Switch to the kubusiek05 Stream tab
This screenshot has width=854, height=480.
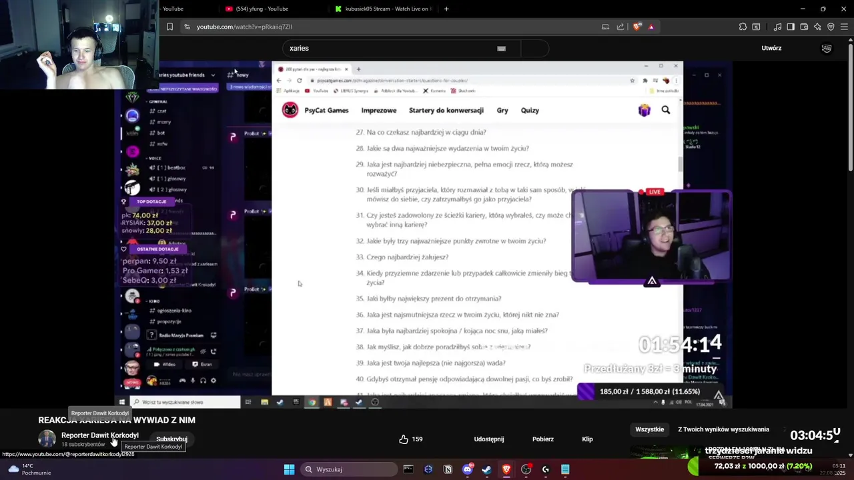pos(387,9)
